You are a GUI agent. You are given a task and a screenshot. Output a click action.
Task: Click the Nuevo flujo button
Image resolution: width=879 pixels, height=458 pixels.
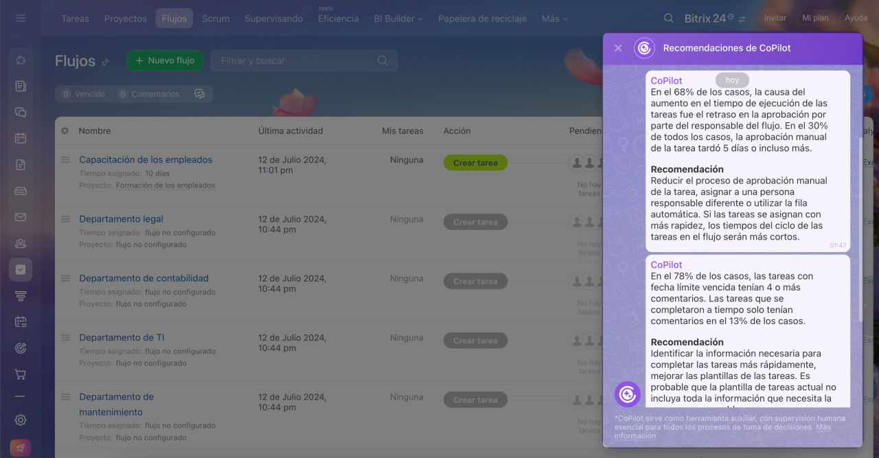coord(165,60)
